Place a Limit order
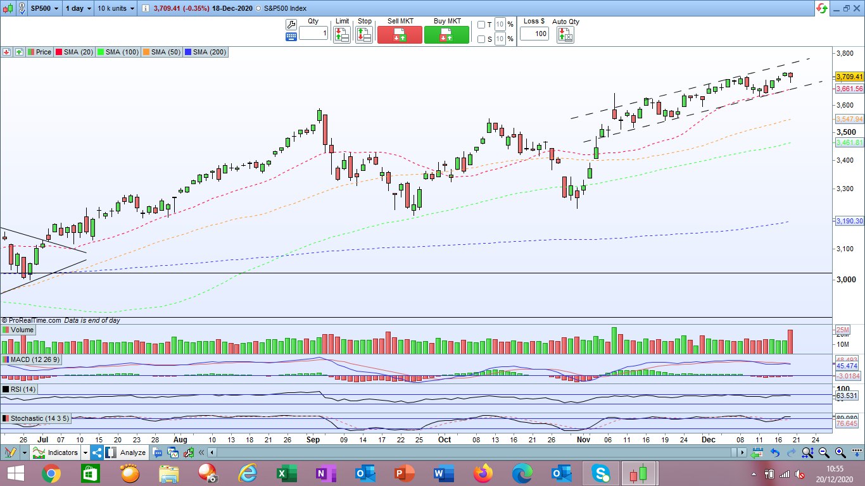 [x=342, y=35]
